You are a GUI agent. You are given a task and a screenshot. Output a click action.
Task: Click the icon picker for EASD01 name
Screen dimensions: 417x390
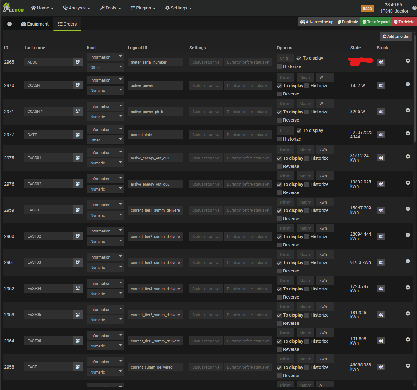click(78, 158)
